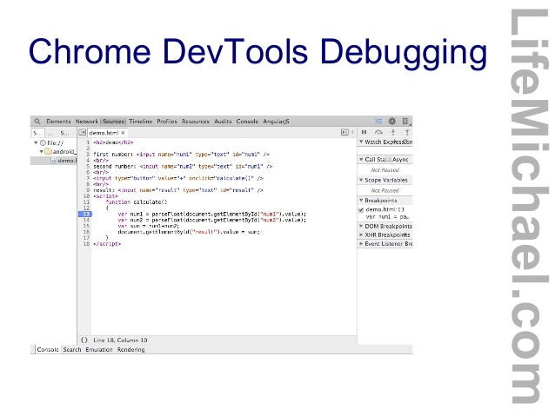
Task: Click 'var sum = num1+num2;' line
Action: 149,226
